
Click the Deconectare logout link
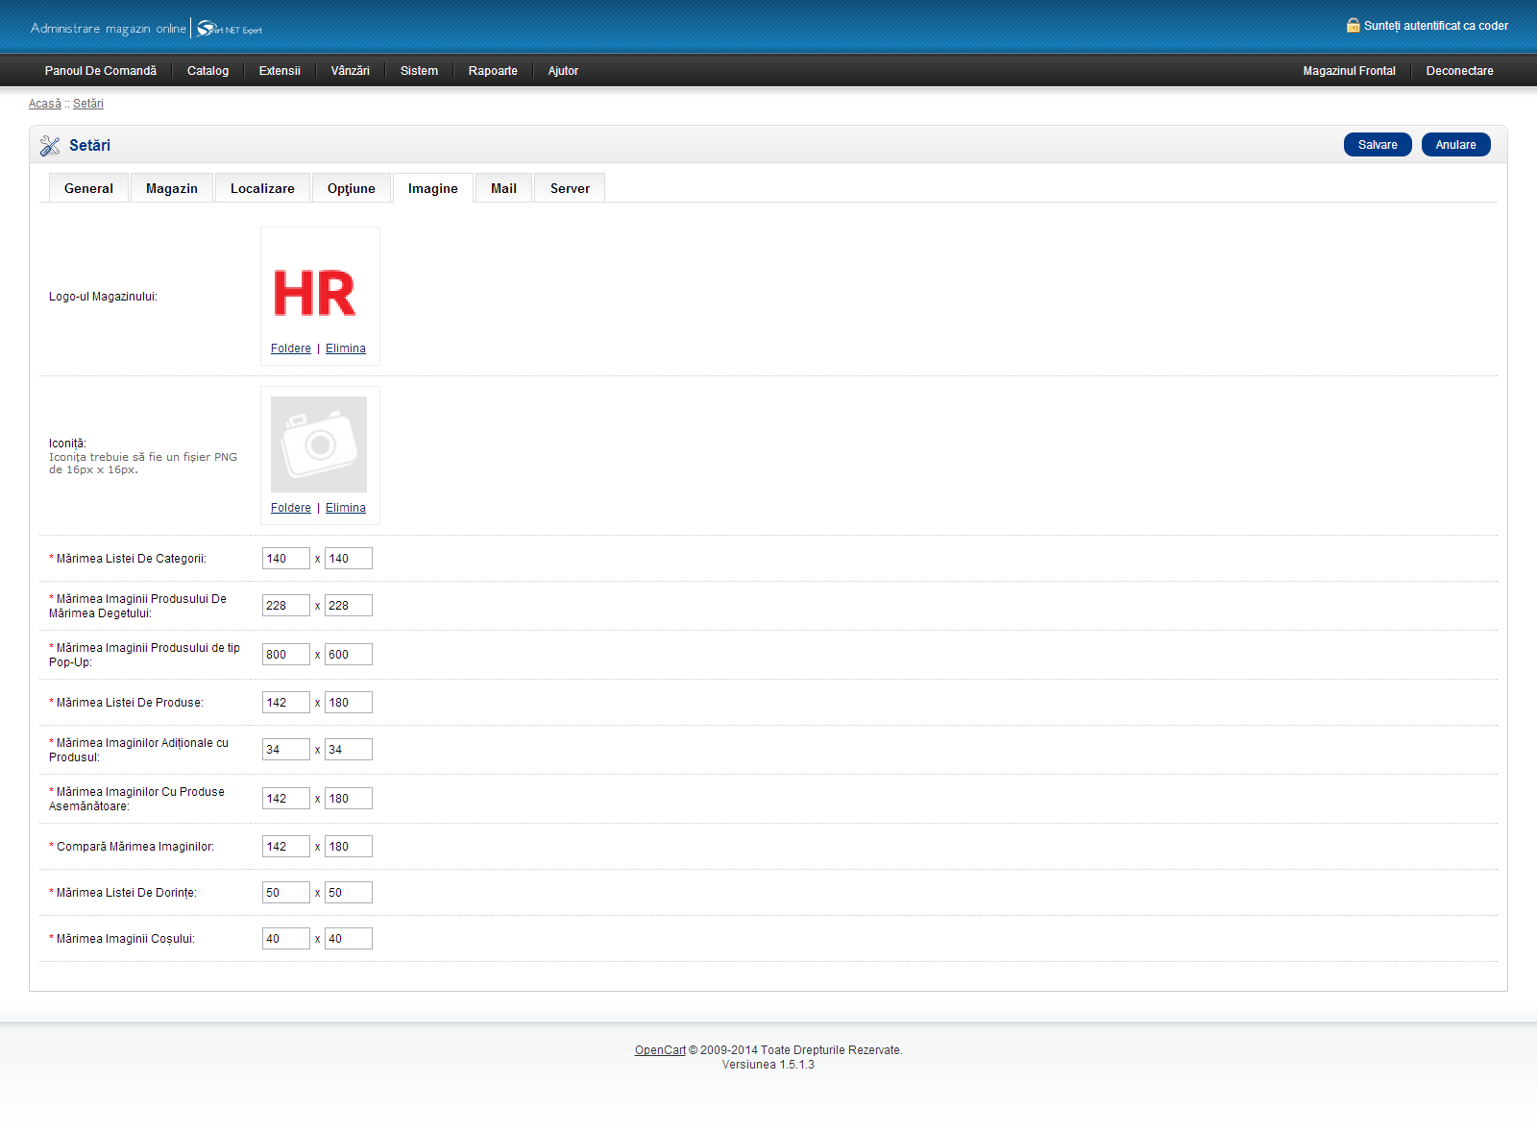click(1459, 71)
